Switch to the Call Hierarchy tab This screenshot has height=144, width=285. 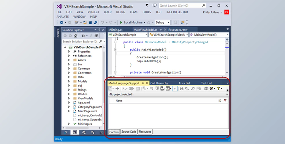tap(159, 83)
